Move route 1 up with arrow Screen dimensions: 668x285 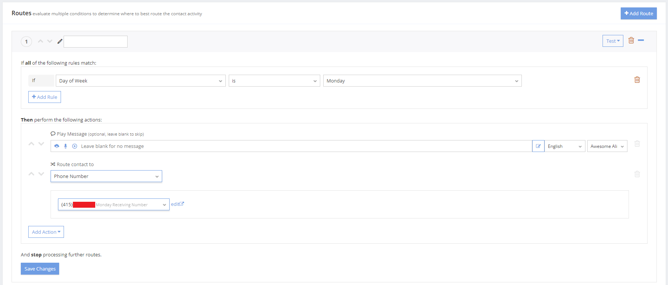[41, 41]
